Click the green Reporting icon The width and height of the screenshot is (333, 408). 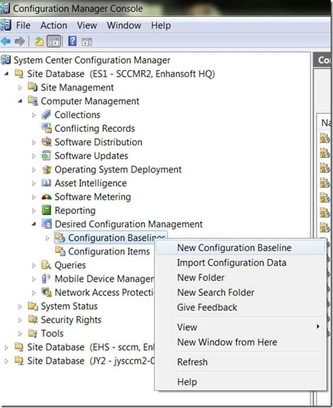point(46,210)
